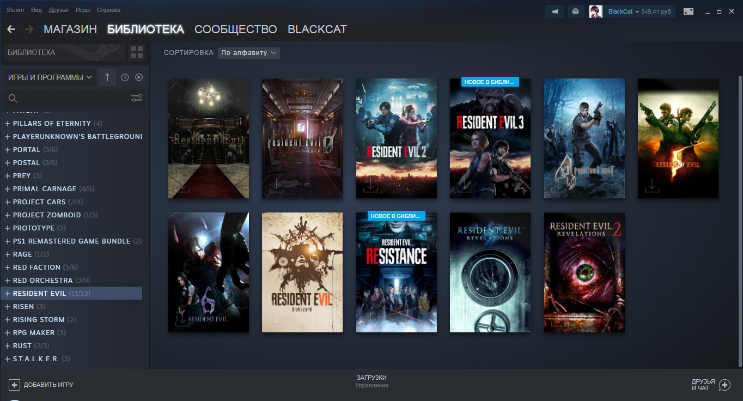
Task: Switch to collections grid view icon
Action: [x=137, y=52]
